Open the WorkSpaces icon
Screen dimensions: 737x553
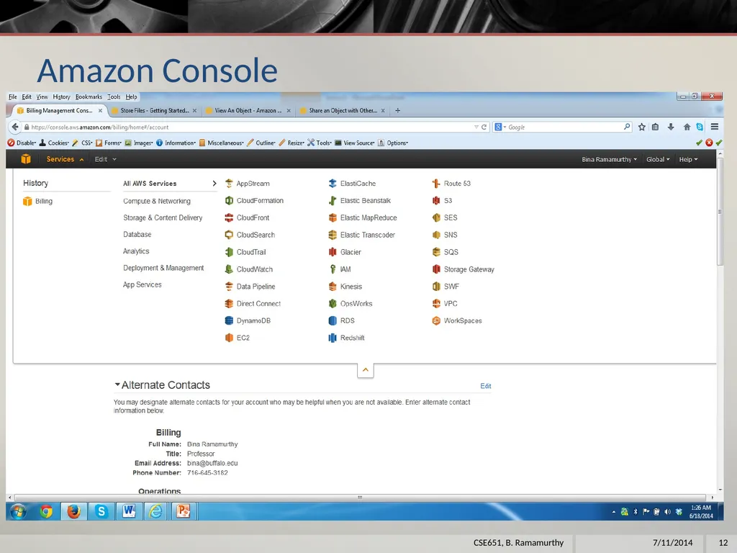pyautogui.click(x=436, y=320)
